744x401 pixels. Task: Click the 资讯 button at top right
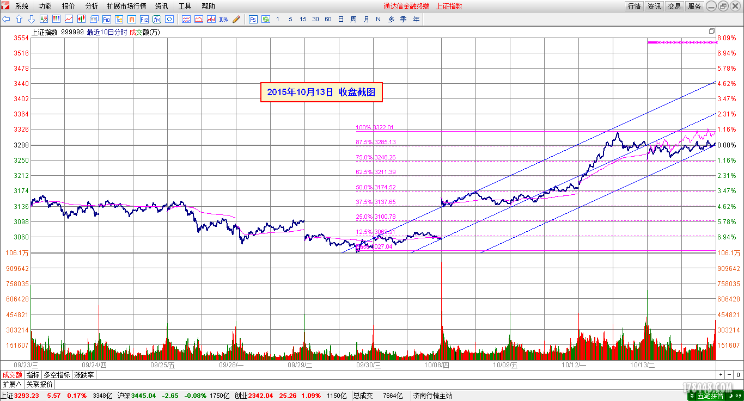pos(654,7)
